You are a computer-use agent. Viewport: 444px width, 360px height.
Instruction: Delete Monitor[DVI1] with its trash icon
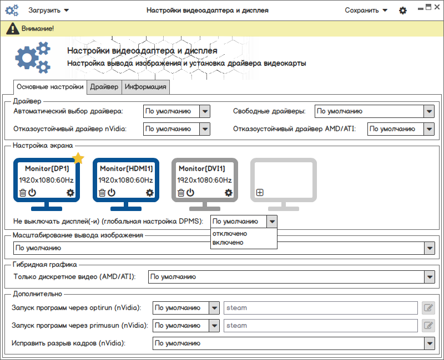click(x=181, y=193)
